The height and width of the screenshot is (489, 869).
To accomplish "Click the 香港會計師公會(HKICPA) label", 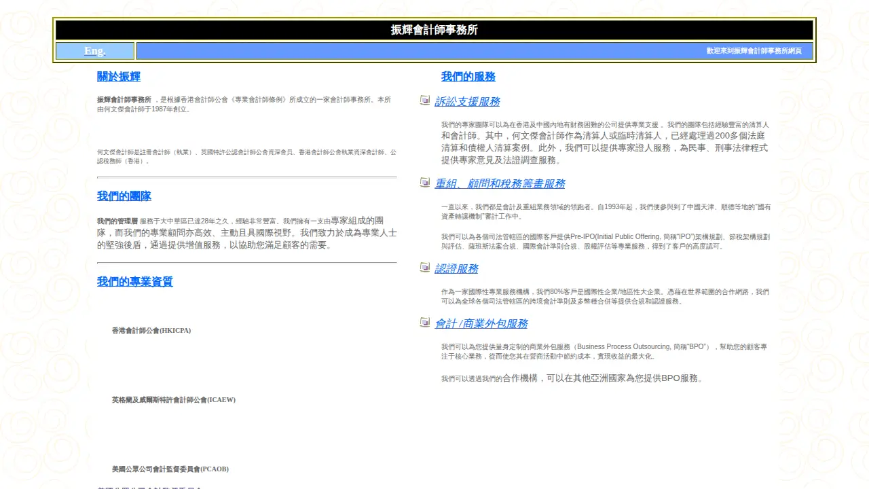I will point(151,331).
